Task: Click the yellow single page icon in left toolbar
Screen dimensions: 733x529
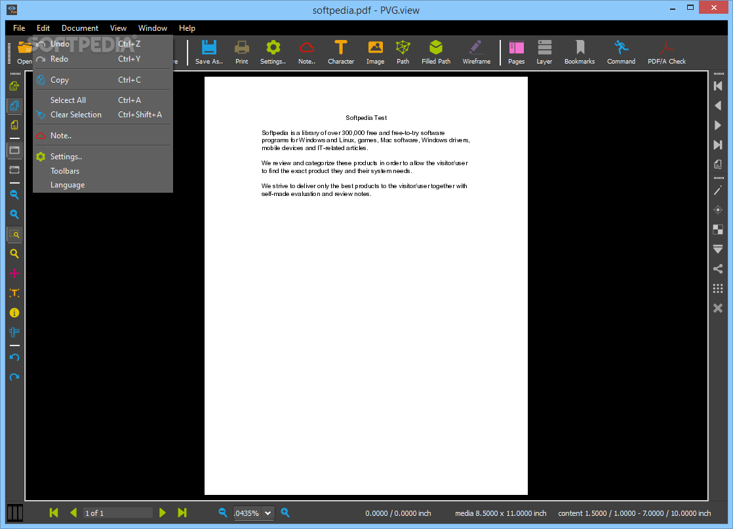Action: (x=14, y=125)
